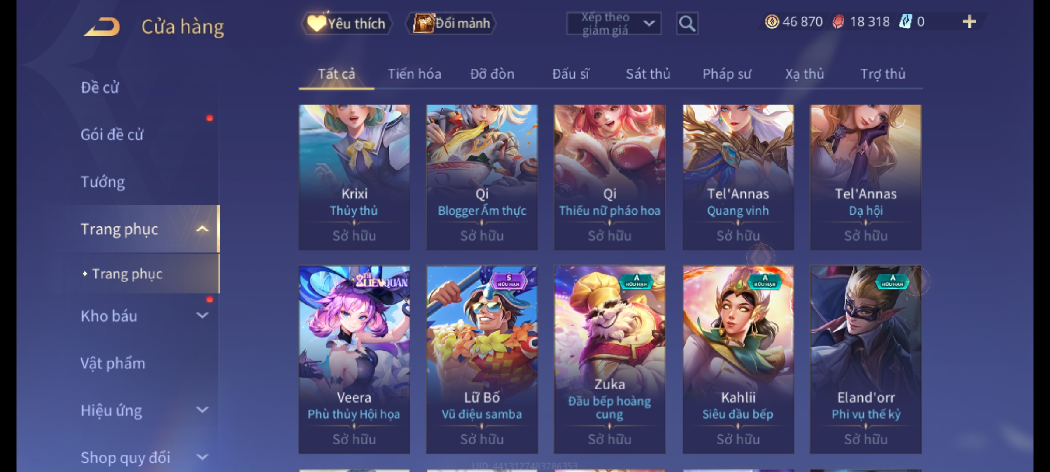The width and height of the screenshot is (1050, 472).
Task: Expand the Hiệu ứng sidebar section
Action: tap(202, 410)
